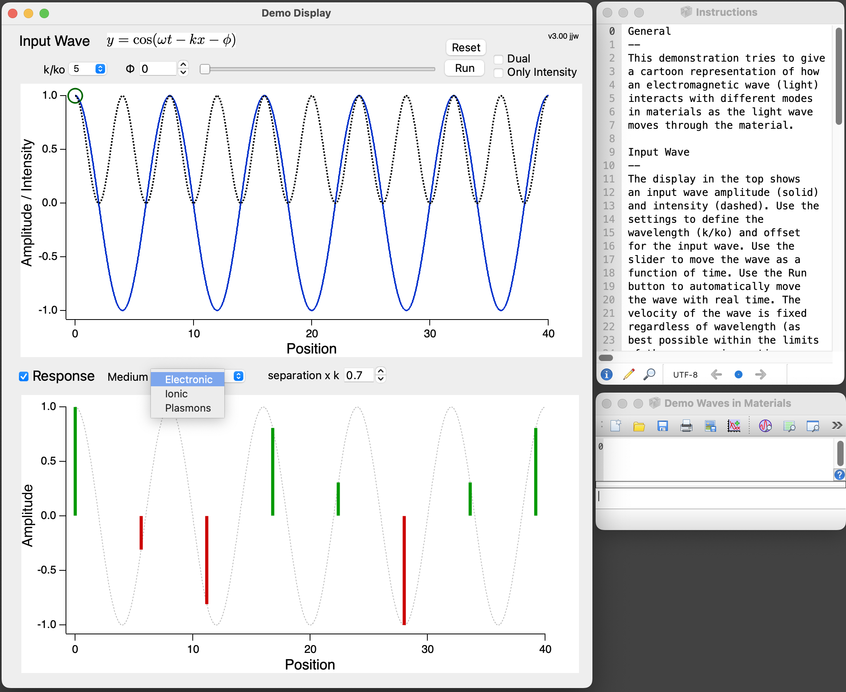Uncheck the Response checkbox

(x=24, y=376)
